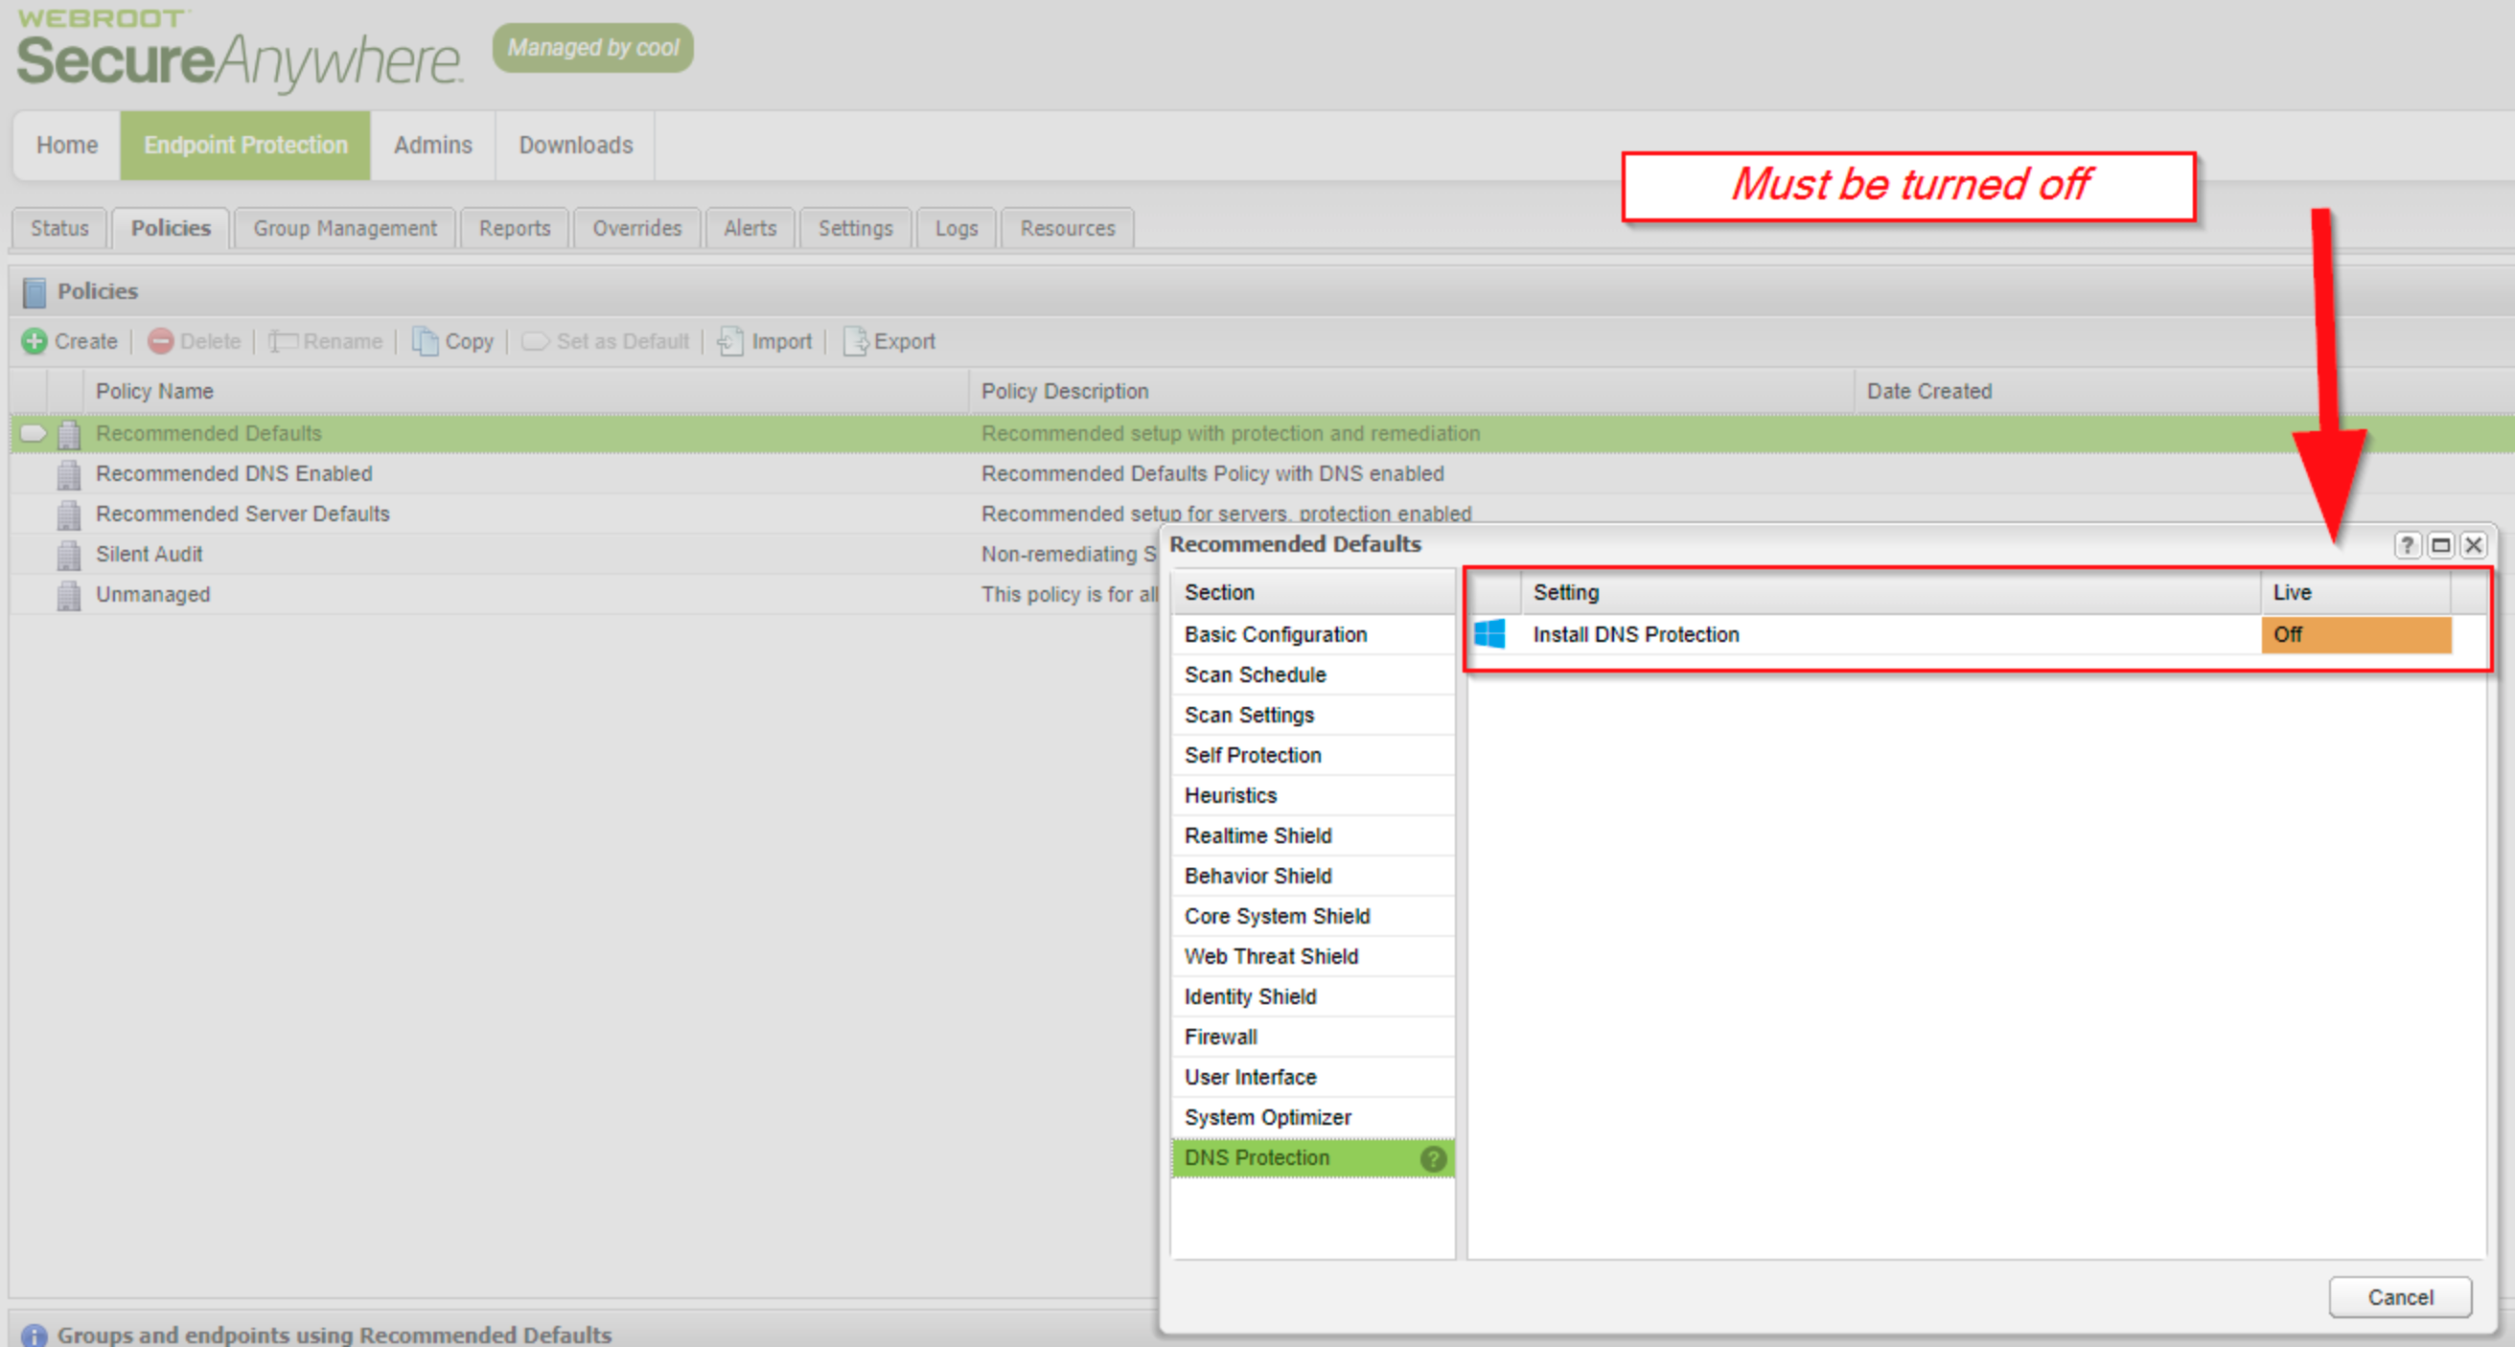Click the help question mark in dialog title
This screenshot has height=1347, width=2515.
(2407, 545)
